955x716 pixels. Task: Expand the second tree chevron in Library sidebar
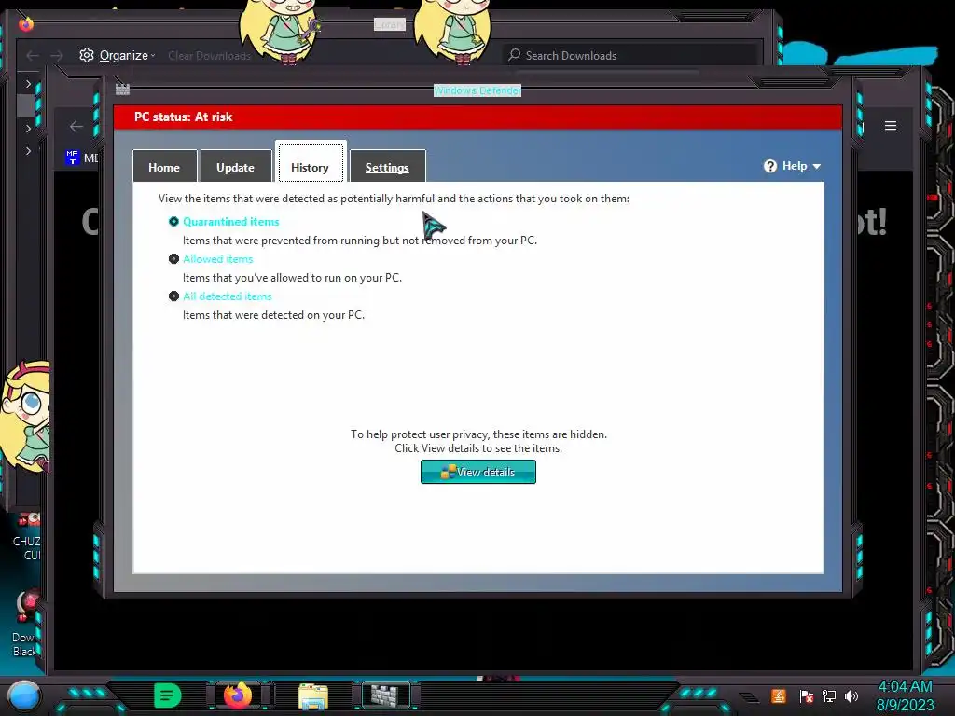tap(28, 129)
